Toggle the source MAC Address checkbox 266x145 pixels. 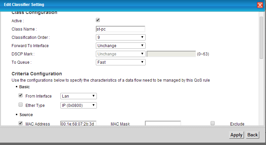21,123
